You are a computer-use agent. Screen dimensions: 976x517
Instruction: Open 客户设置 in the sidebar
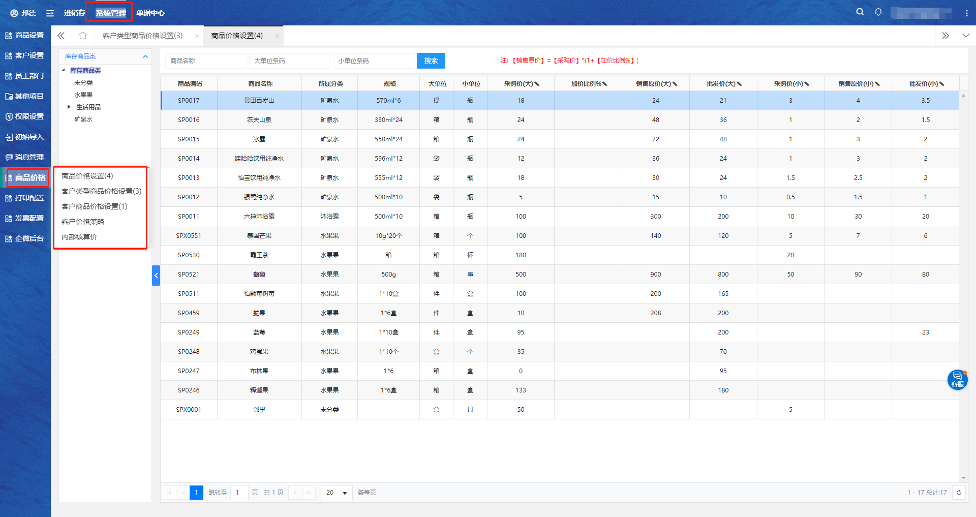[x=25, y=56]
